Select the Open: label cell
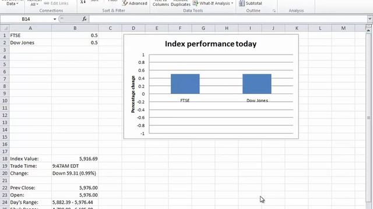This screenshot has height=209, width=373. click(30, 195)
